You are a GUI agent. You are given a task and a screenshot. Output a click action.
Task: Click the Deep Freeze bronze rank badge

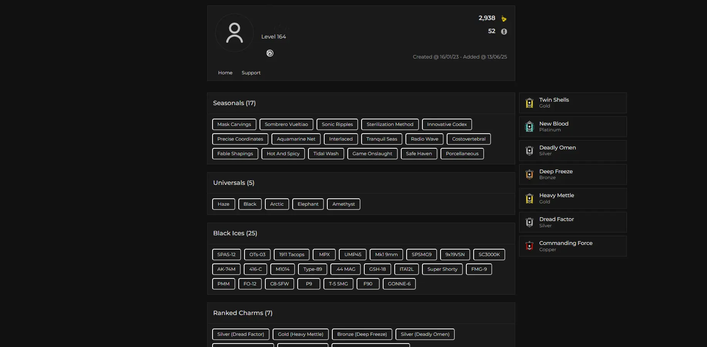pyautogui.click(x=529, y=174)
